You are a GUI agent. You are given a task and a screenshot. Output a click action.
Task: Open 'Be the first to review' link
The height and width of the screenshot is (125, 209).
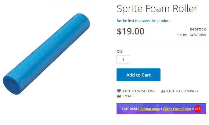[x=143, y=21]
